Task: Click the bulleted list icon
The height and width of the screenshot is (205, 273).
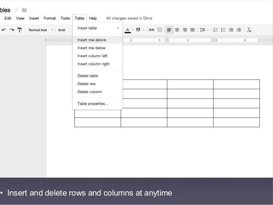Action: pyautogui.click(x=223, y=30)
